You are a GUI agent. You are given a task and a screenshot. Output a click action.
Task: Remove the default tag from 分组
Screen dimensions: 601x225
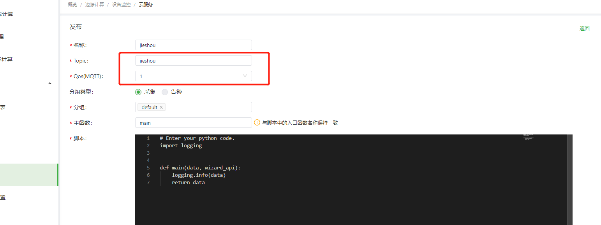pos(161,107)
